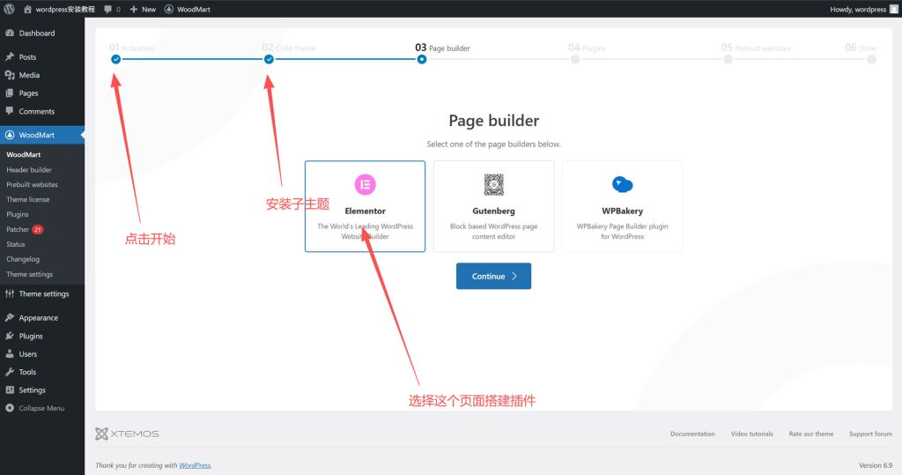Click the WPBakery blue cloud icon

point(622,184)
